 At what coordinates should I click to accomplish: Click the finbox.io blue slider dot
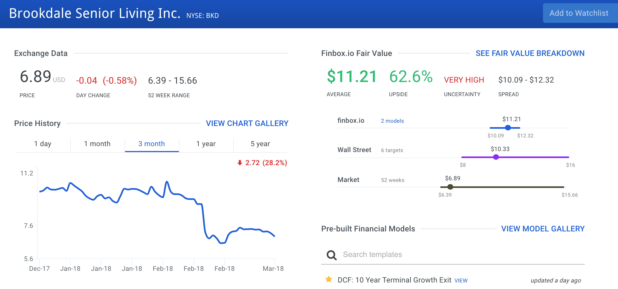[508, 128]
